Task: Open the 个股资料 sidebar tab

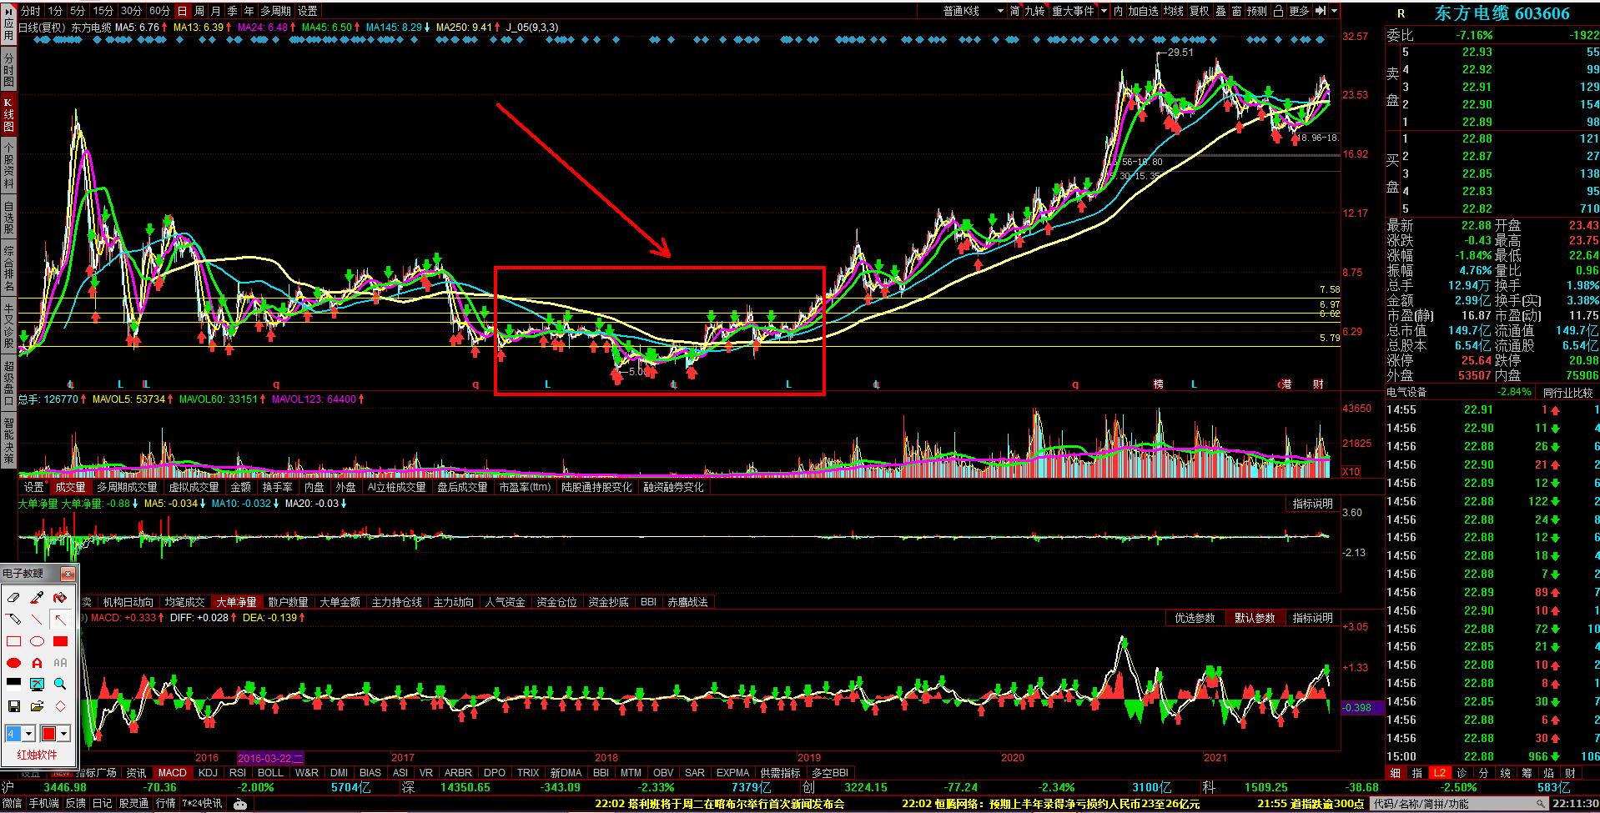Action: tap(8, 164)
